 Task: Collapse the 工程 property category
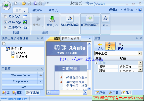[96, 63]
